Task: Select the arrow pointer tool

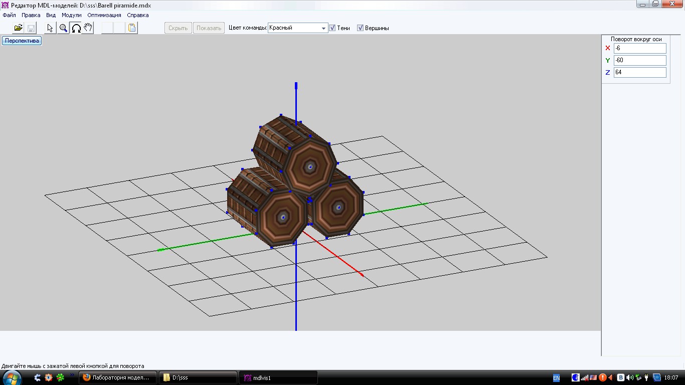Action: [x=50, y=28]
